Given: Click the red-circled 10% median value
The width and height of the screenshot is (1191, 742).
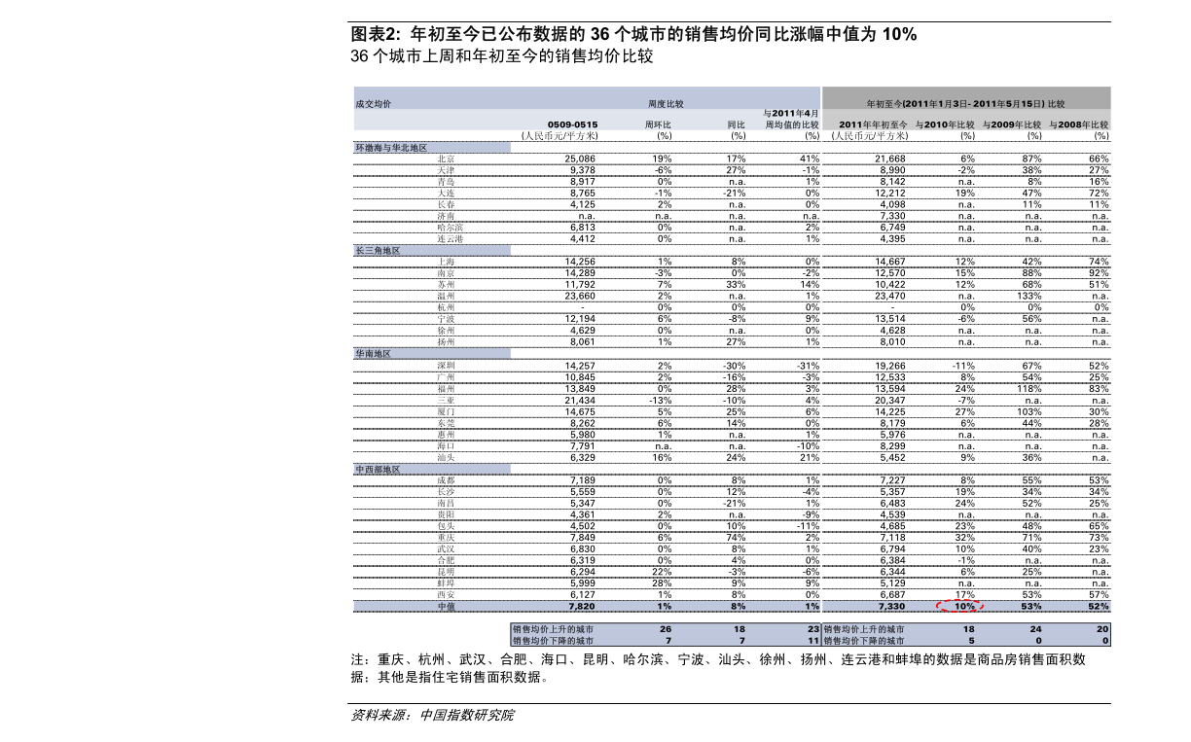Looking at the screenshot, I should pos(962,606).
